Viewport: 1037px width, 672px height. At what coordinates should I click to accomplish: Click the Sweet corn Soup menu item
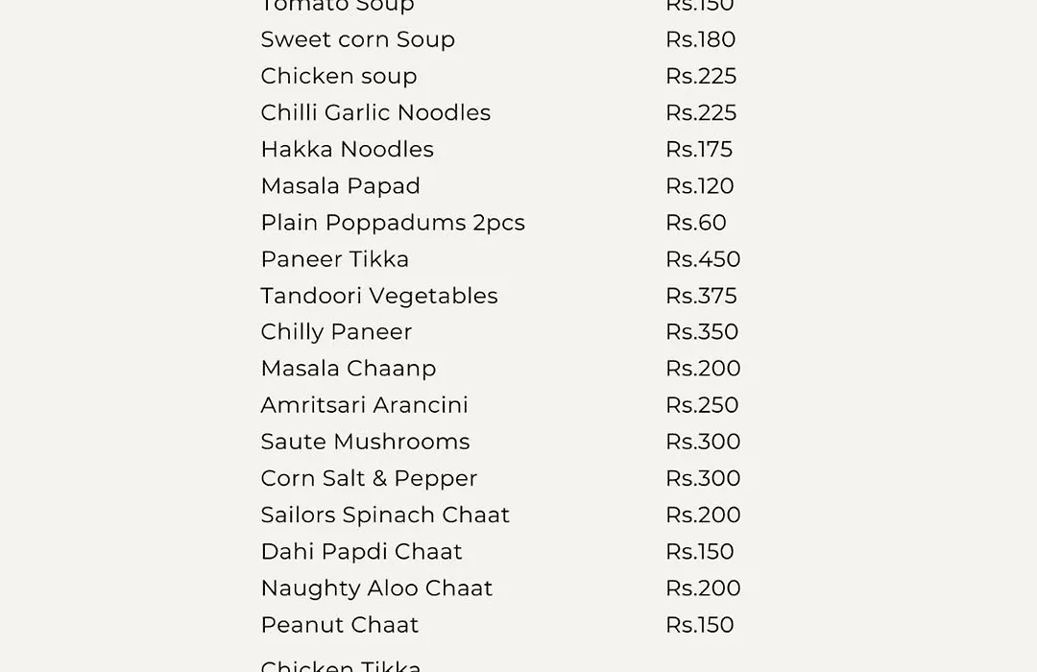coord(358,39)
